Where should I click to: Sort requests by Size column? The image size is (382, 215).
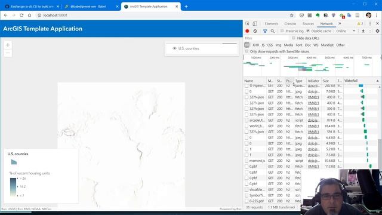[x=329, y=81]
